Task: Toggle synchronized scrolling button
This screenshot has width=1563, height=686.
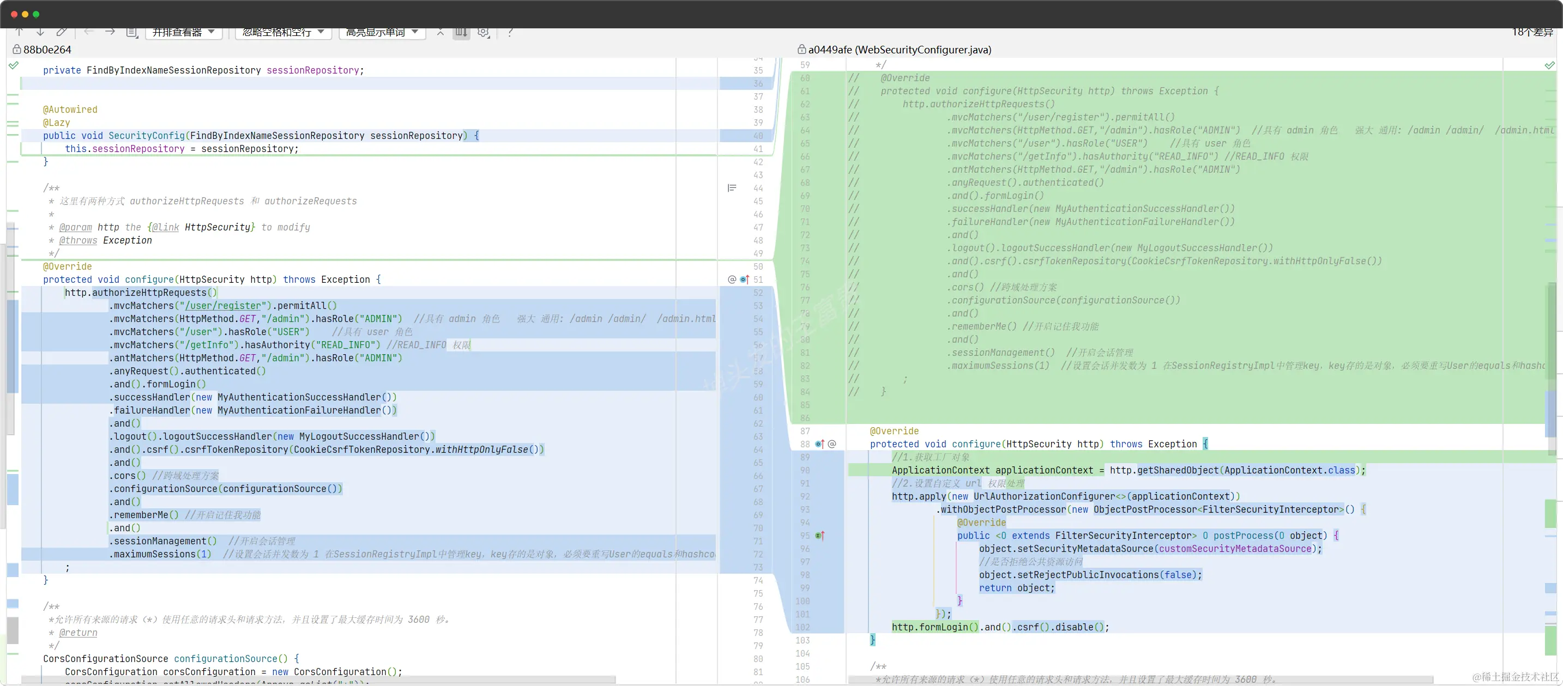Action: (461, 32)
